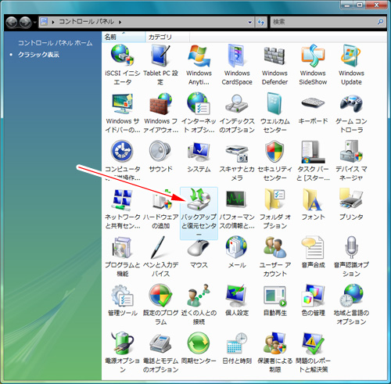This screenshot has width=391, height=384.
Task: Click コントロール パネル ホーム link
Action: coord(55,43)
